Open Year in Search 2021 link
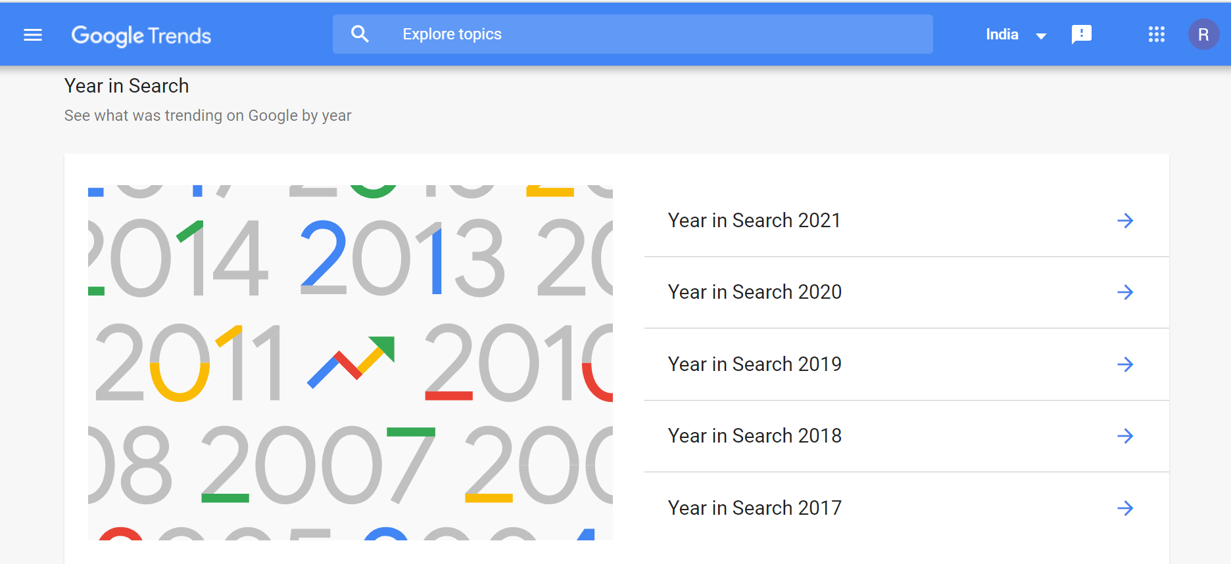1231x564 pixels. (x=907, y=221)
